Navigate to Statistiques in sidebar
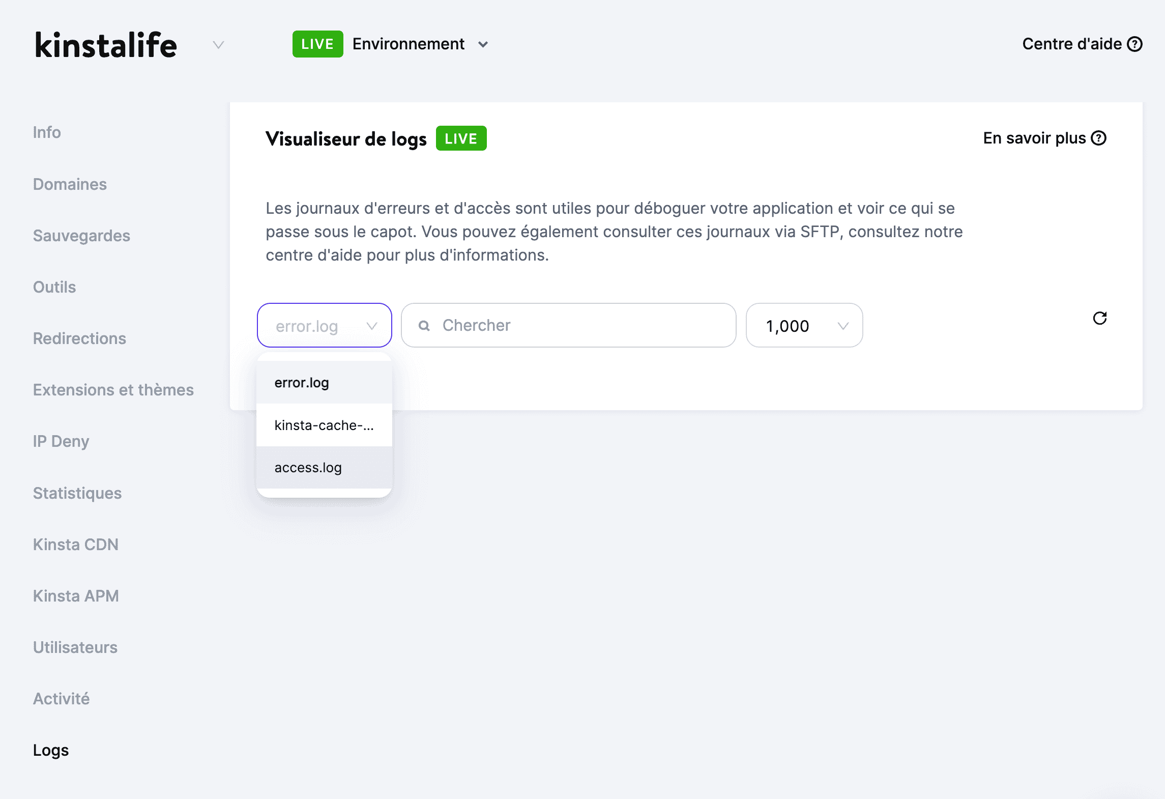 (77, 493)
